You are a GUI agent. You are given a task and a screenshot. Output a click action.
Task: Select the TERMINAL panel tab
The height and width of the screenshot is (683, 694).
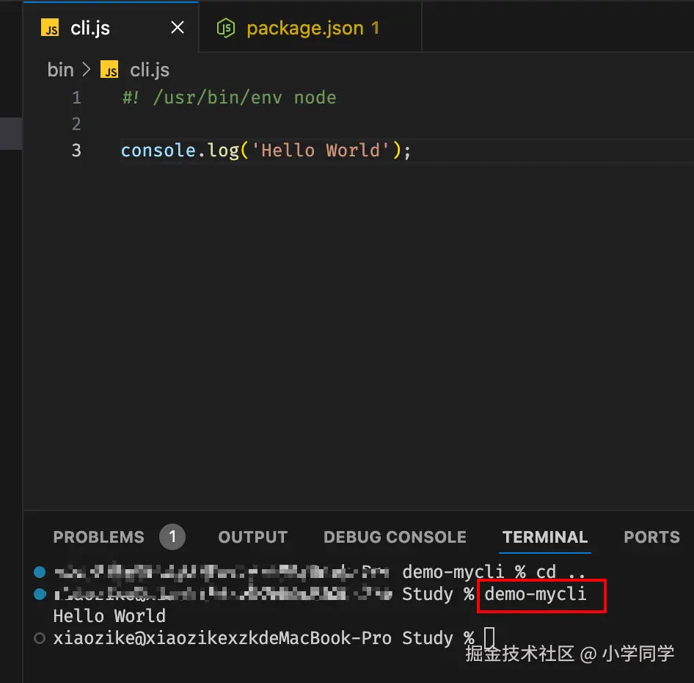(545, 537)
